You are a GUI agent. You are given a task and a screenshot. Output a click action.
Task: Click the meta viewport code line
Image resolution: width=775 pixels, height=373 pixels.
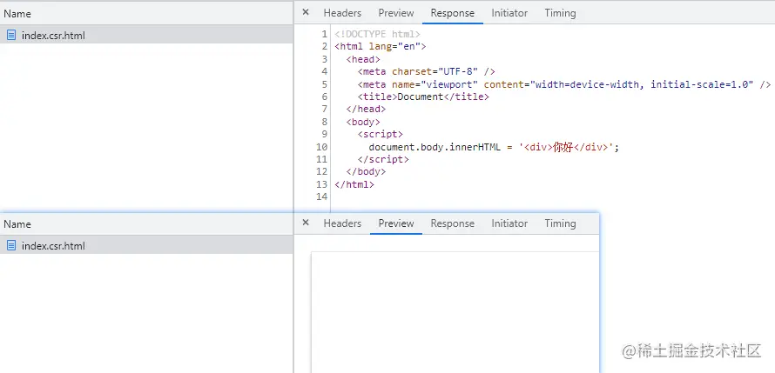pos(564,84)
